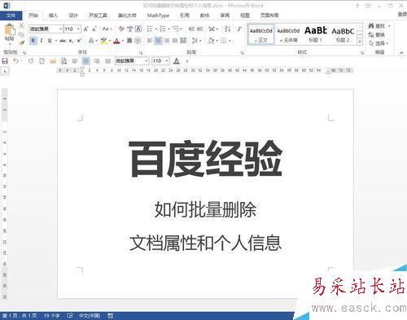
Task: Toggle Italic formatting
Action: 42,41
